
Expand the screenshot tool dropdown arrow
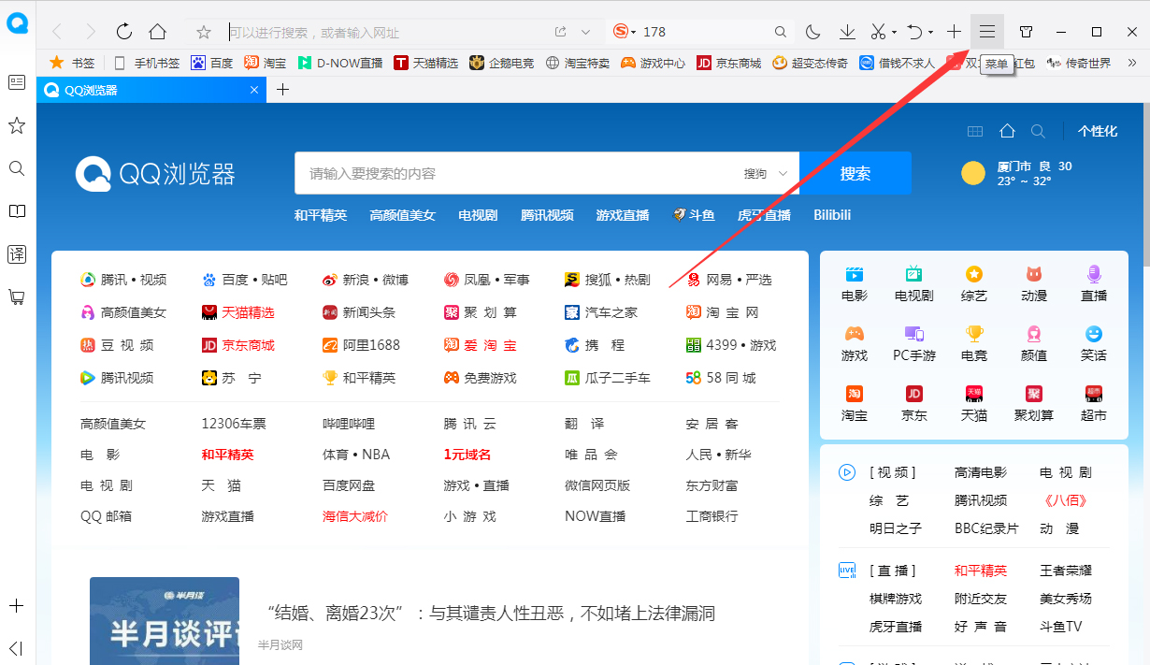[x=895, y=31]
